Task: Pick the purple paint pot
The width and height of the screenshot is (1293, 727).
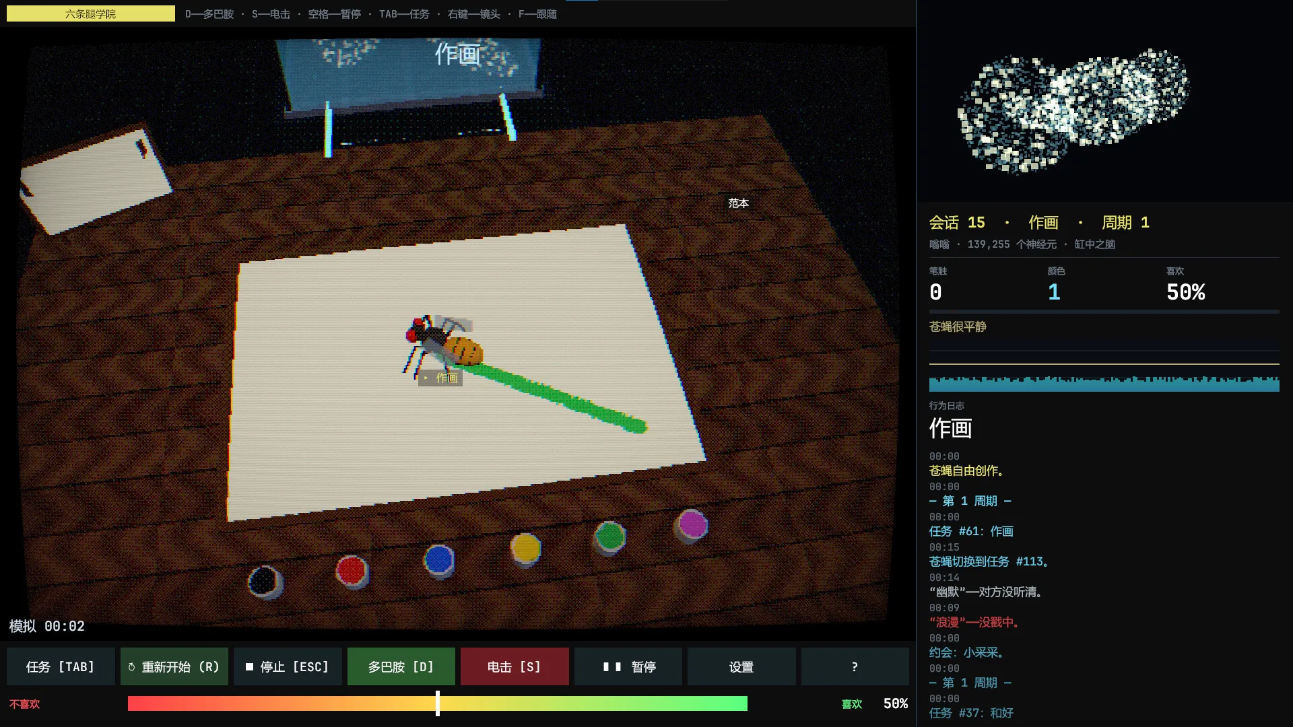Action: pyautogui.click(x=692, y=526)
